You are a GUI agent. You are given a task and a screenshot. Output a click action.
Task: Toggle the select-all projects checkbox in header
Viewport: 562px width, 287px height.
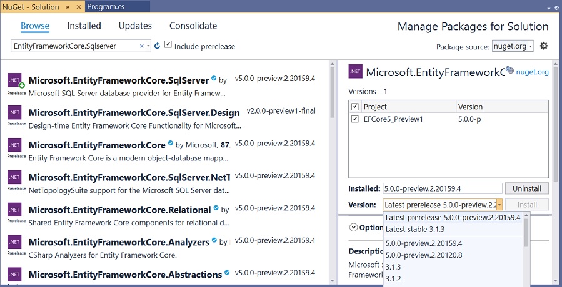pyautogui.click(x=355, y=107)
